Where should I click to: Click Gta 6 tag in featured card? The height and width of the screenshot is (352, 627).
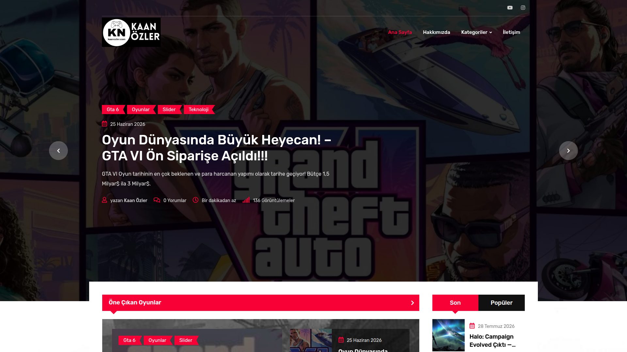[130, 340]
